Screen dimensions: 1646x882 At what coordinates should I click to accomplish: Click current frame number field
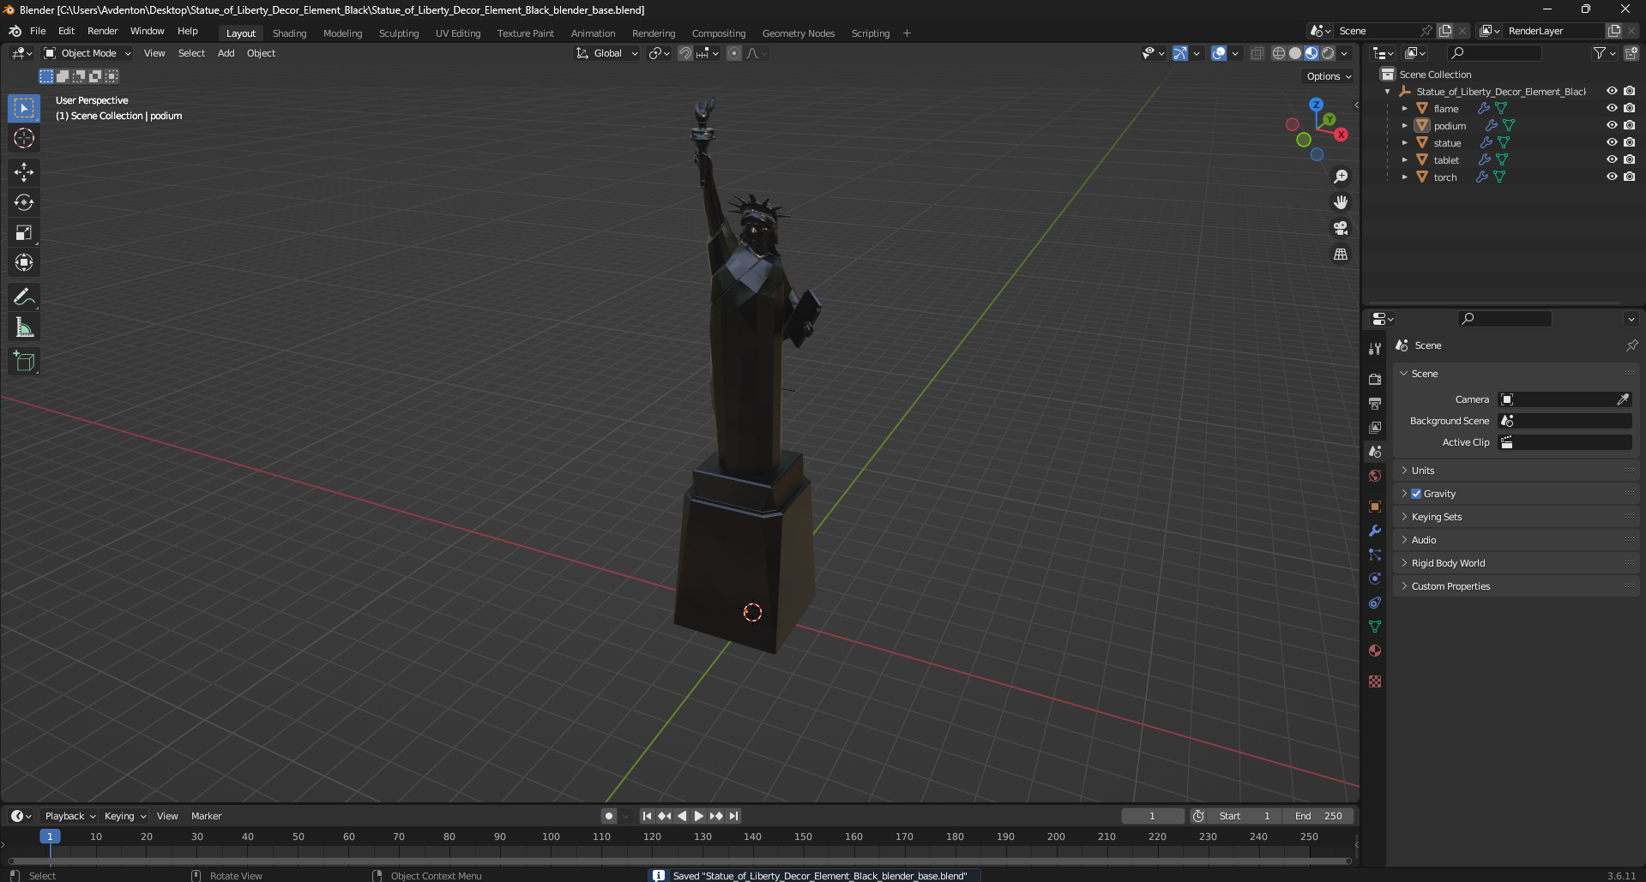tap(1152, 816)
